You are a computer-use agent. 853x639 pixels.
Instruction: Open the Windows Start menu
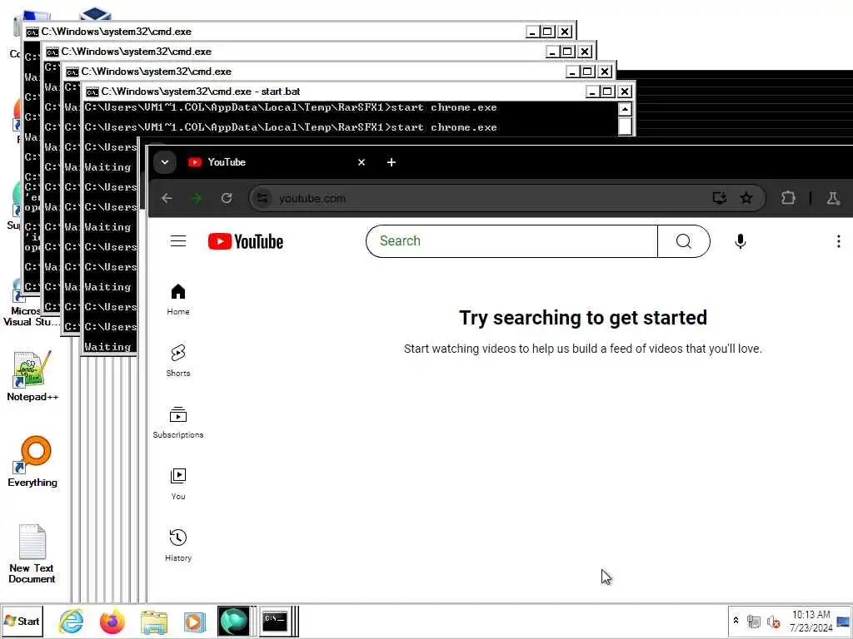[22, 621]
